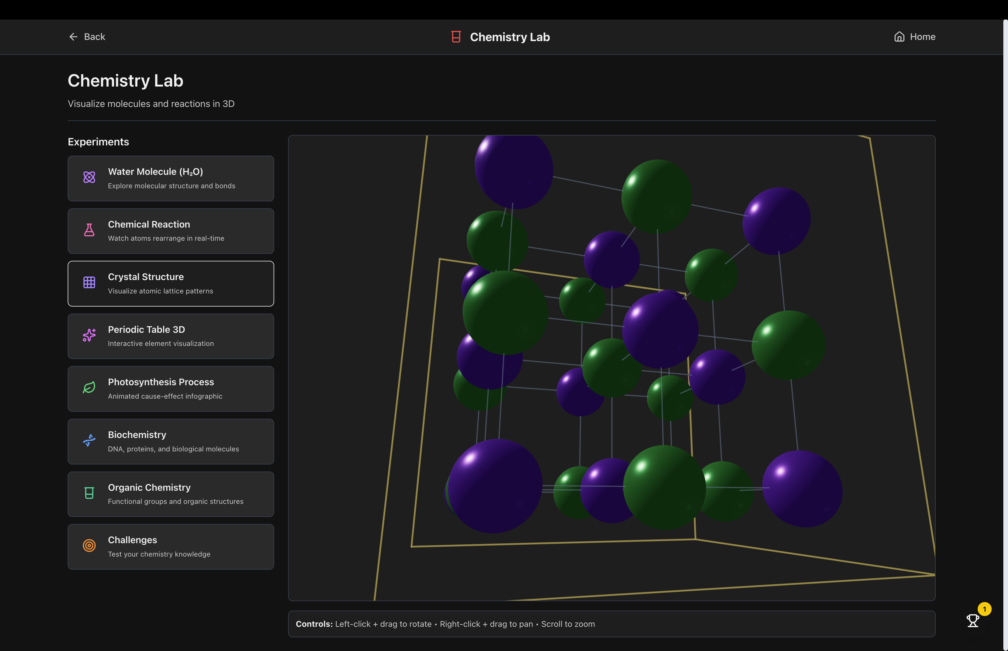Click the Home house icon
The width and height of the screenshot is (1008, 651).
(899, 37)
